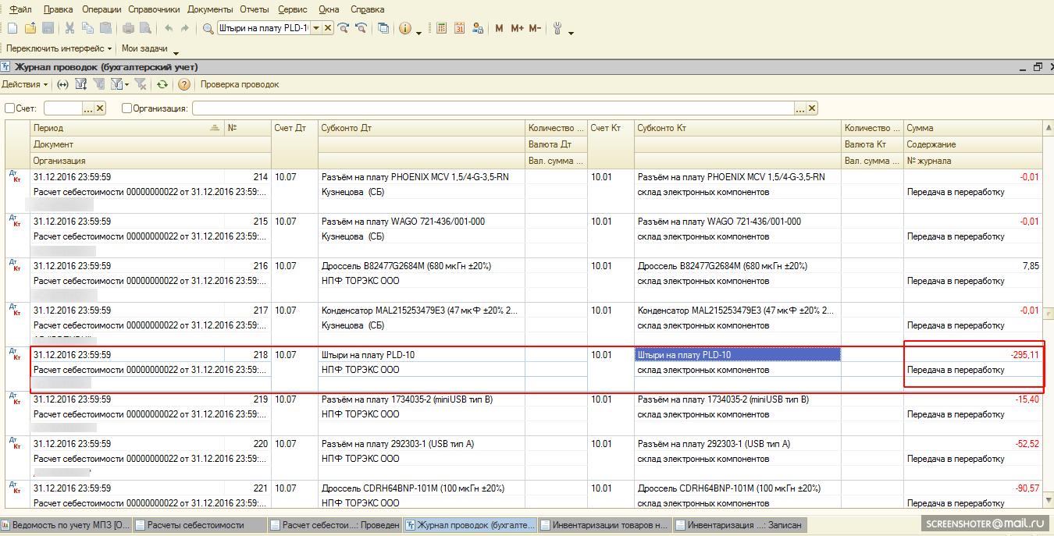Enable the Счет filter checkbox
1054x536 pixels.
point(10,108)
